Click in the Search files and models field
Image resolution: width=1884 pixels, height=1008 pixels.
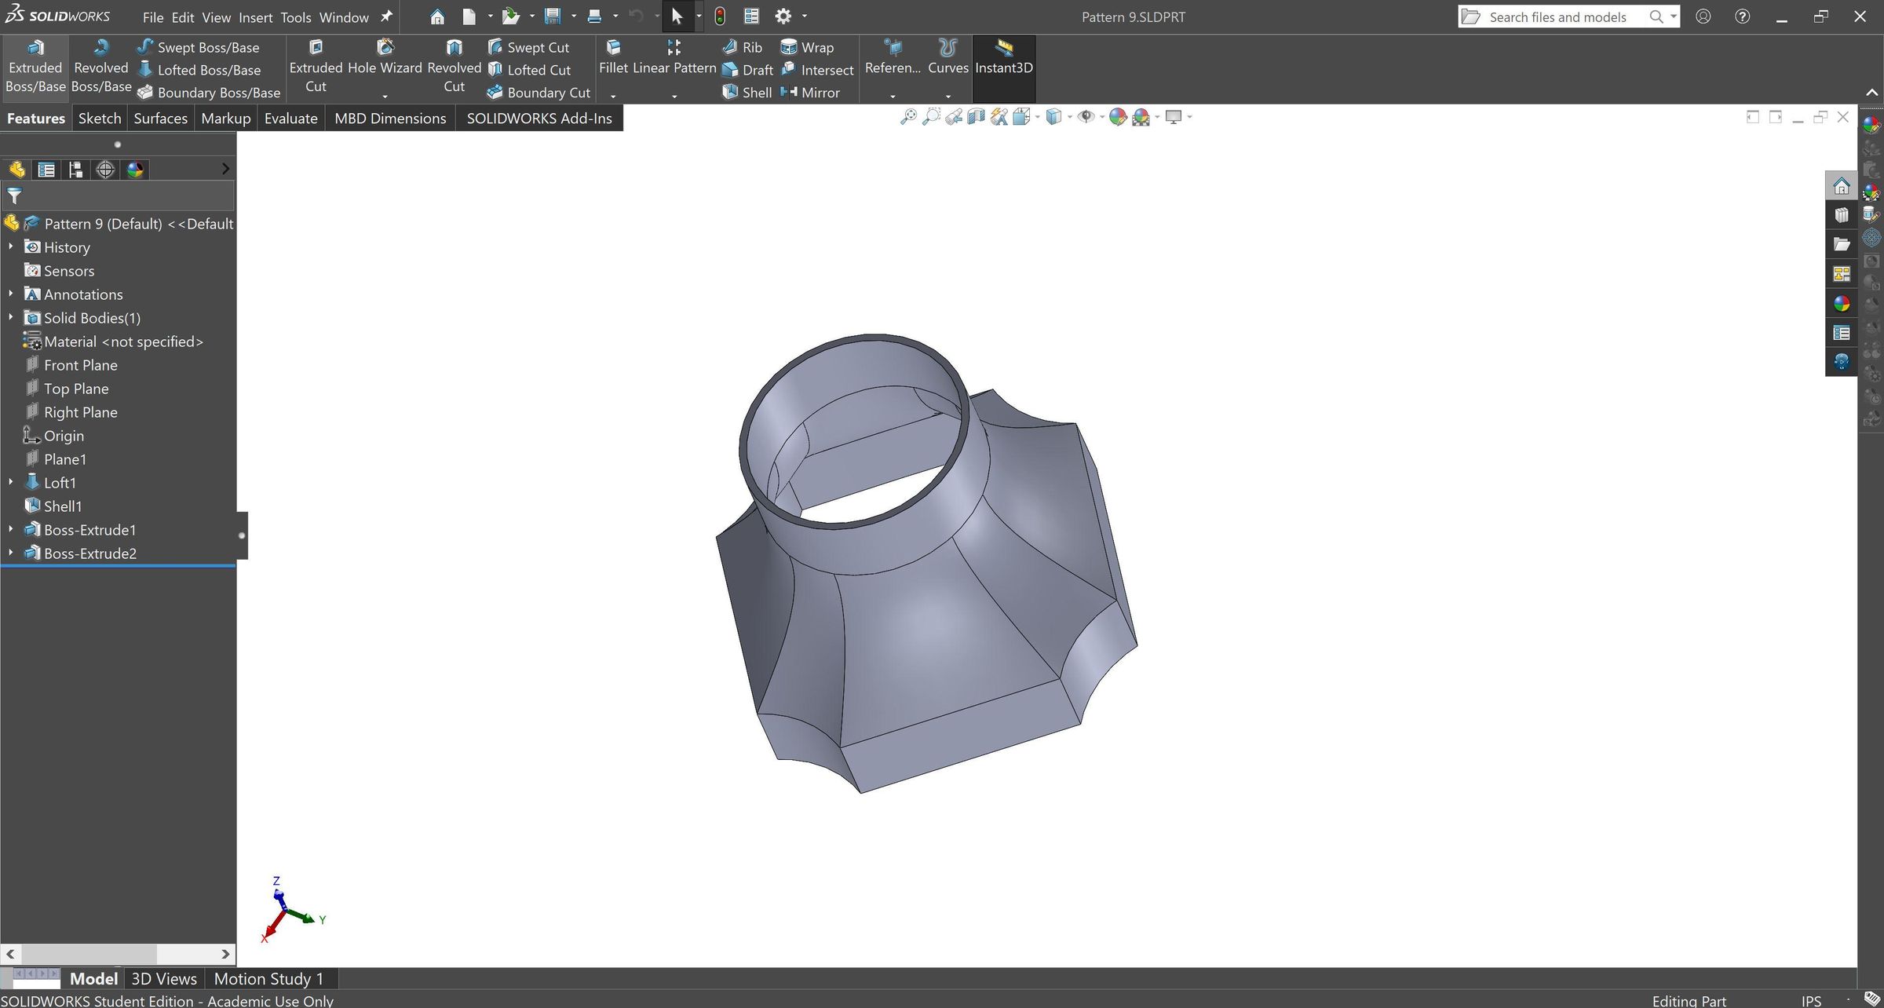(x=1562, y=16)
